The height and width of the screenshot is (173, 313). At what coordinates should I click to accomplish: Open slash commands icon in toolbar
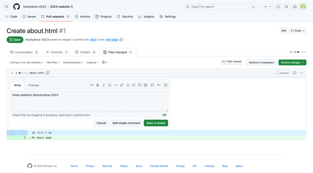165,85
